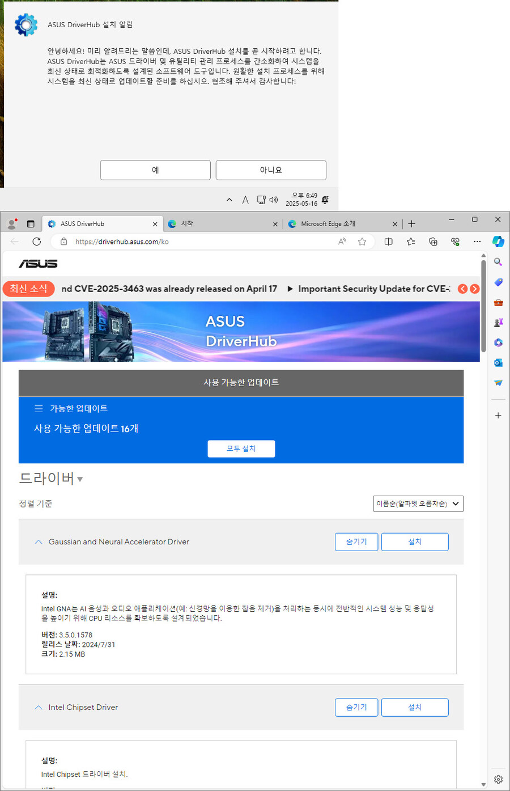Add a sidebar app with plus
Screen dimensions: 510x791
tap(498, 416)
